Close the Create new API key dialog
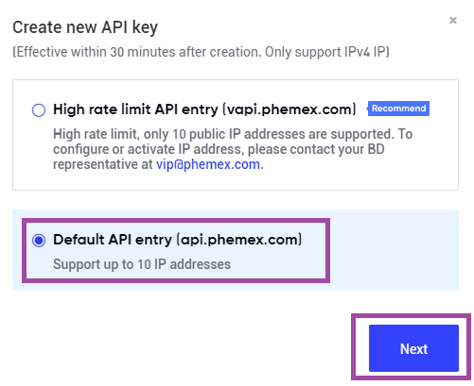Screen dimensions: 474x386 click(453, 20)
